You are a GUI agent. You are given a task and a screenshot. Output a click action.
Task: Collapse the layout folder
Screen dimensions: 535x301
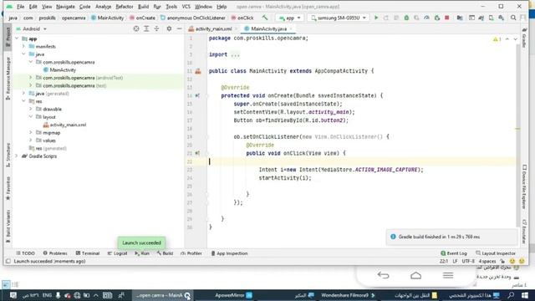click(30, 117)
